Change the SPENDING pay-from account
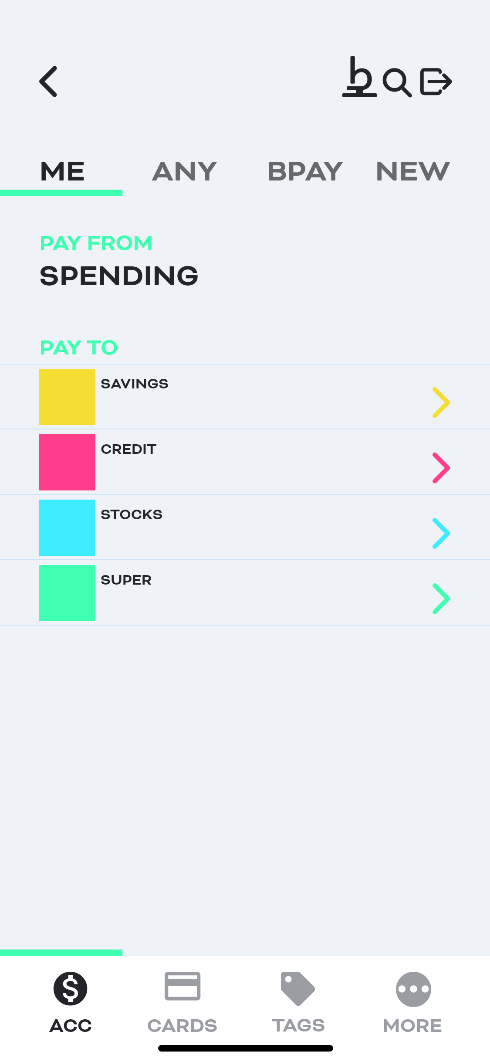This screenshot has height=1062, width=490. click(x=119, y=276)
